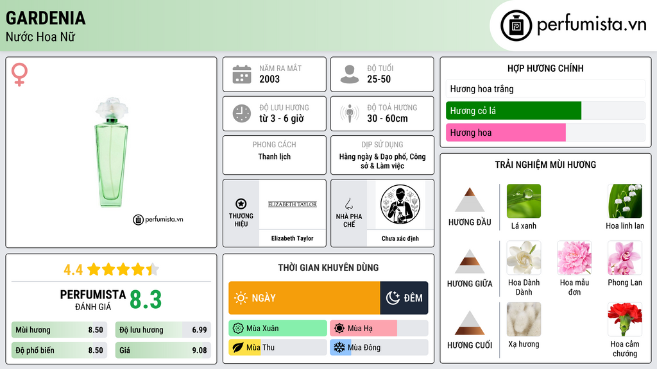Click the từ 3 - 6 giờ longevity value

click(282, 119)
